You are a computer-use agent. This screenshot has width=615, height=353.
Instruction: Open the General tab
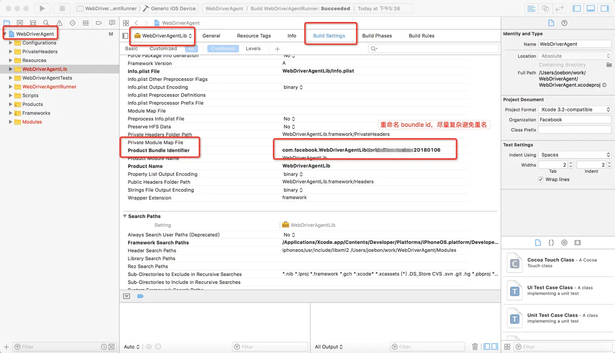pos(211,36)
